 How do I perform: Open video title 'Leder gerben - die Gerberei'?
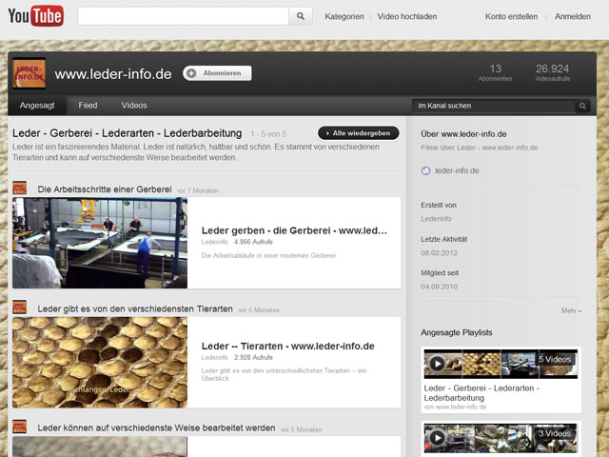[x=294, y=230]
